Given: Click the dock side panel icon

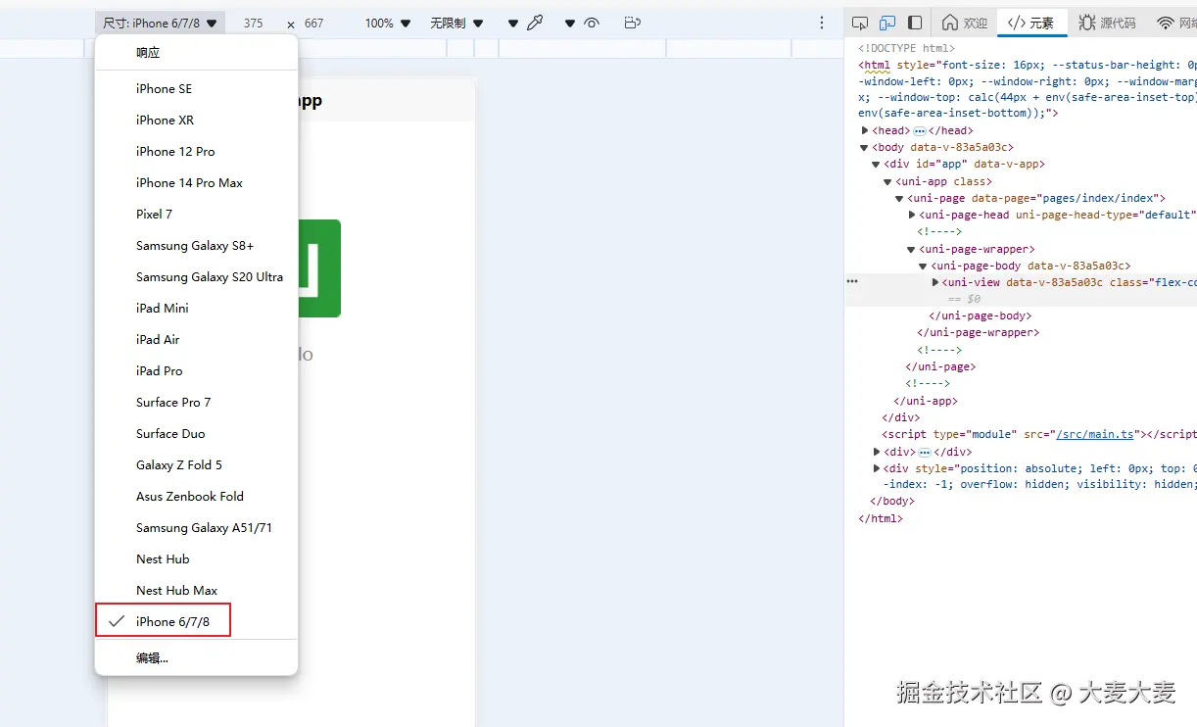Looking at the screenshot, I should (915, 23).
